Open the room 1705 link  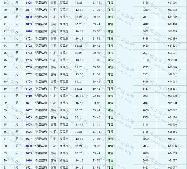click(x=29, y=60)
